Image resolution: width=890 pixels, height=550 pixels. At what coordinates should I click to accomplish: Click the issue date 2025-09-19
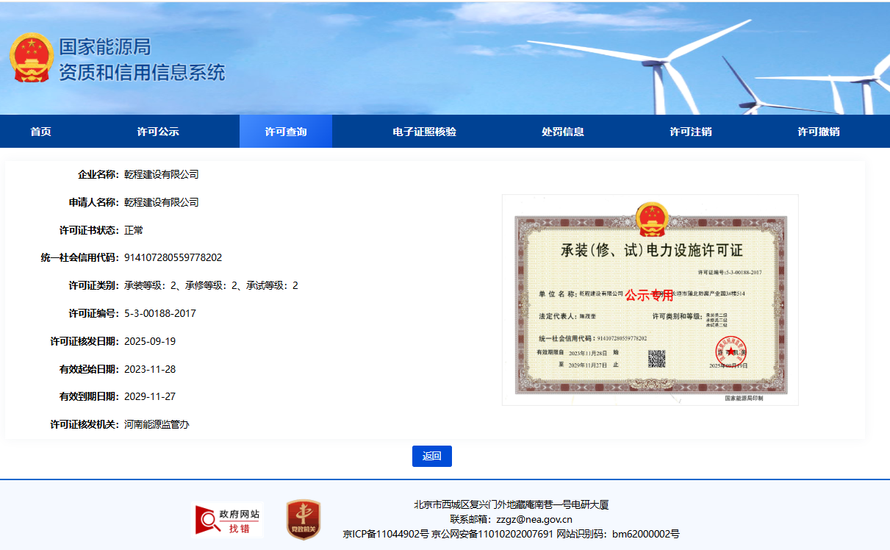pyautogui.click(x=150, y=341)
